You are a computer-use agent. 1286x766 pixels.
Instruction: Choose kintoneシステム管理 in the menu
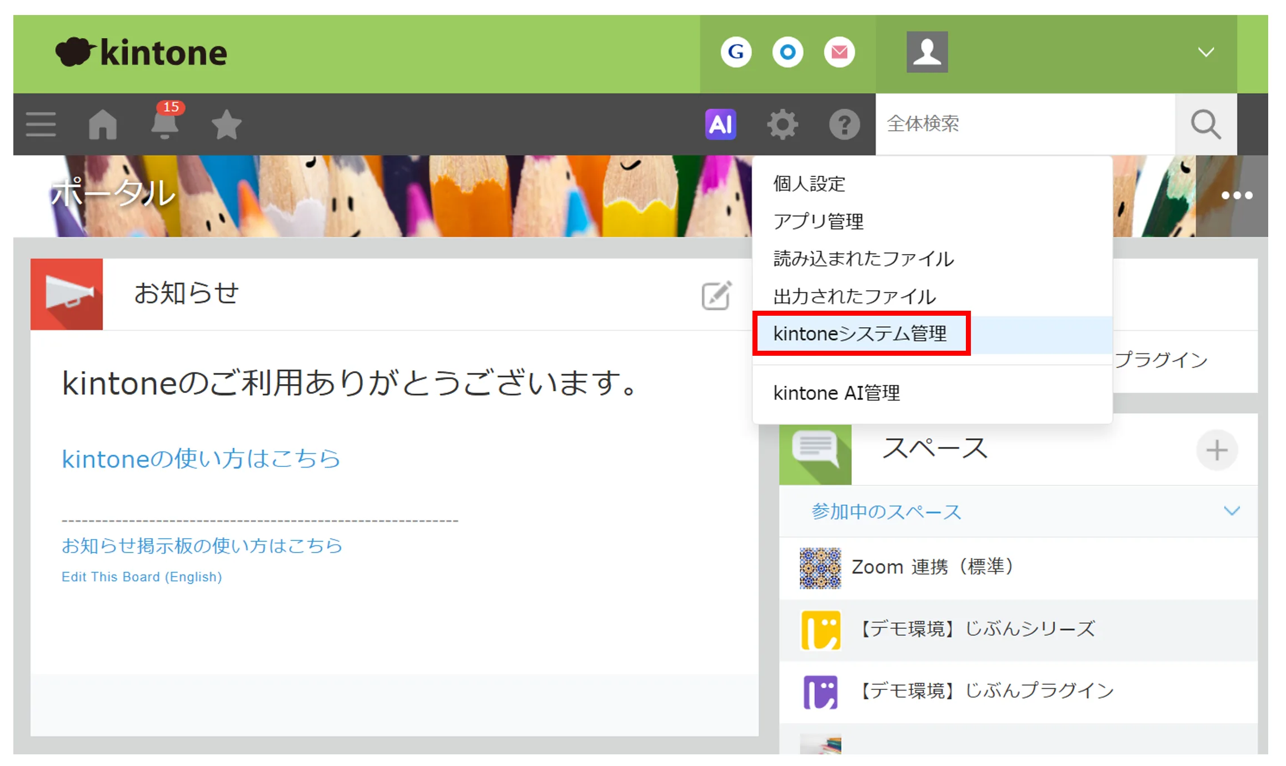[x=933, y=334]
